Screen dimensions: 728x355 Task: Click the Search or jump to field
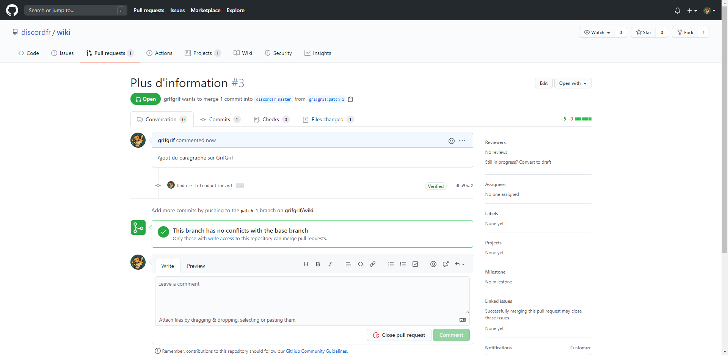tap(76, 10)
